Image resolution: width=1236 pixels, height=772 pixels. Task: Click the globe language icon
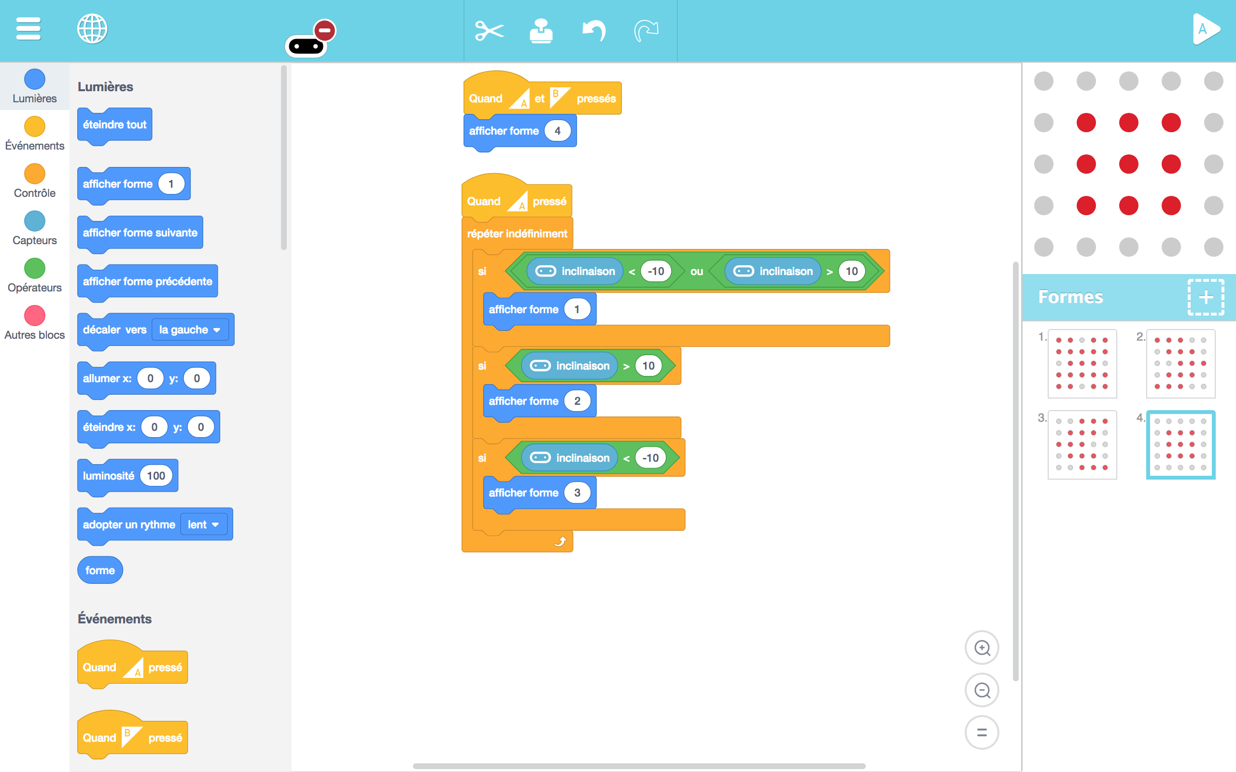pyautogui.click(x=92, y=28)
